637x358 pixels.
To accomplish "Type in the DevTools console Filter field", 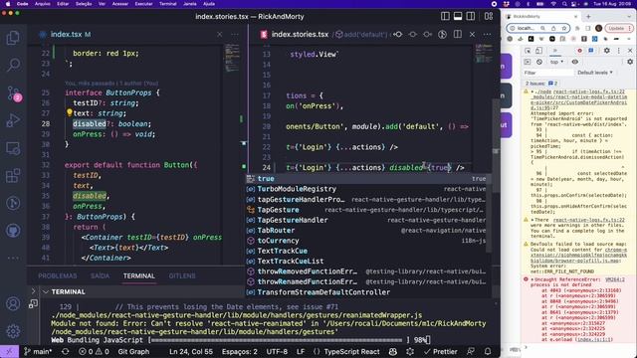I will tap(548, 73).
